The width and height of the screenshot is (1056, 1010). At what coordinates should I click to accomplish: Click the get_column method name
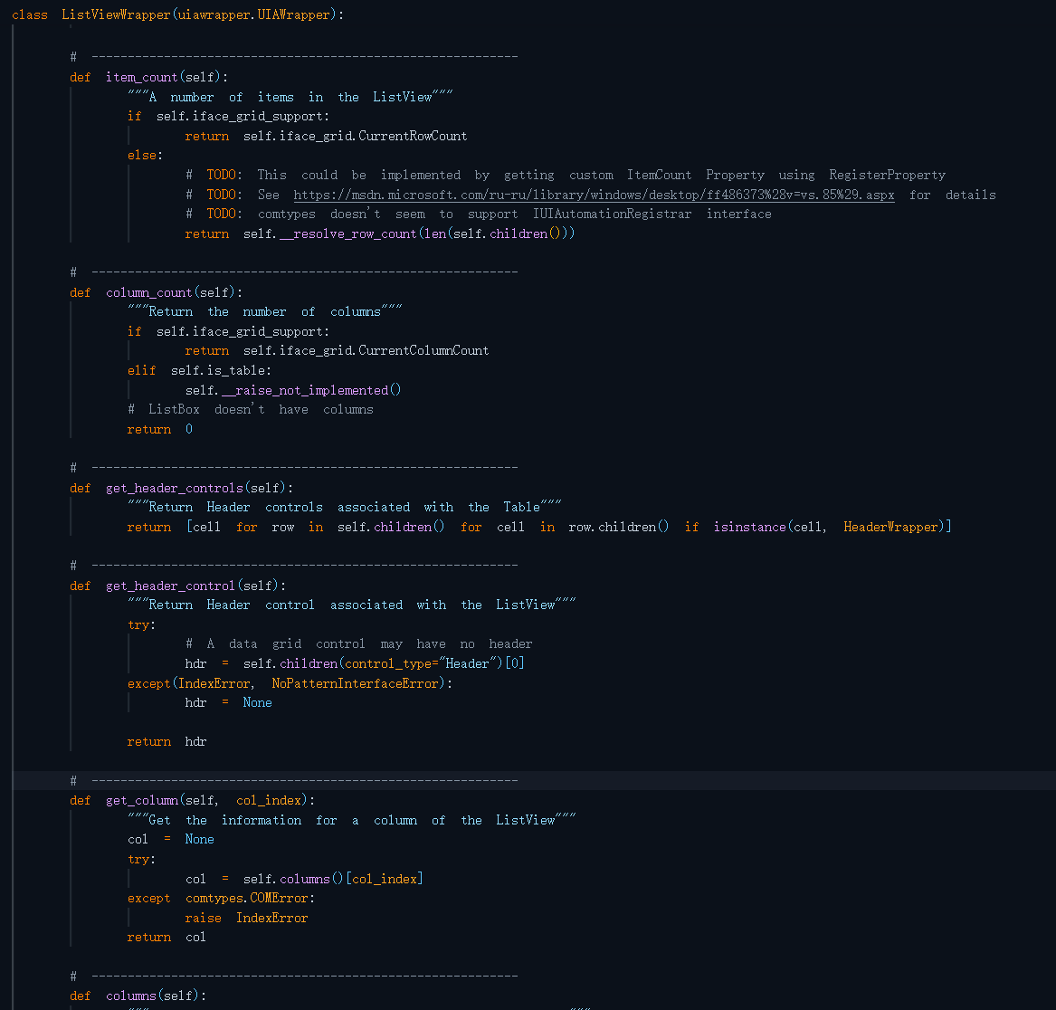[x=142, y=800]
